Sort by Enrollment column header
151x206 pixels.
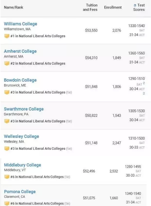113,7
